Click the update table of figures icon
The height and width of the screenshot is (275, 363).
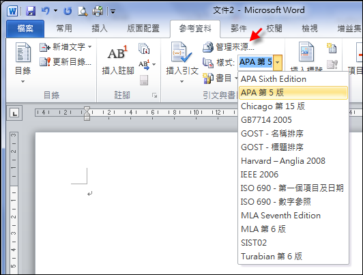(332, 64)
